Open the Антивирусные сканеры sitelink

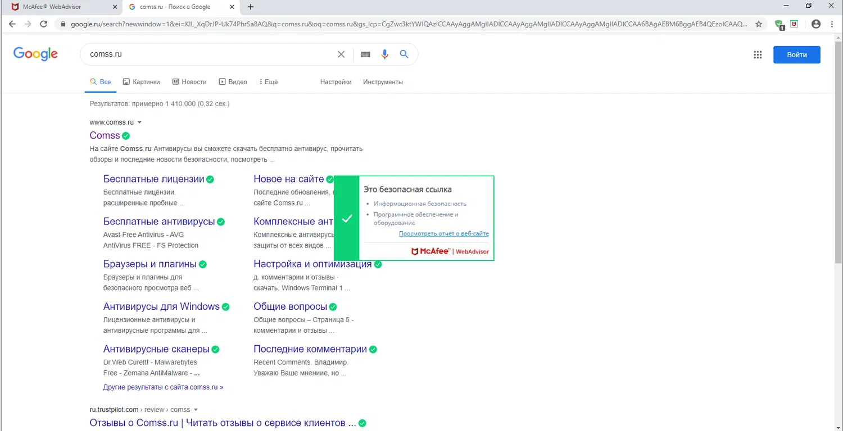[x=156, y=350]
